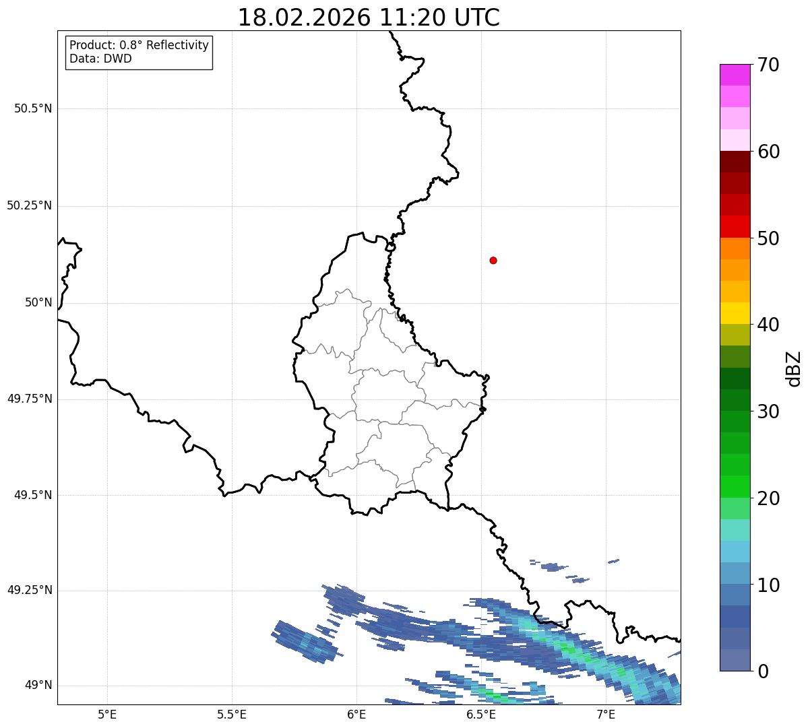This screenshot has width=810, height=728.
Task: Click the 49.25°N latitude label
Action: 30,591
